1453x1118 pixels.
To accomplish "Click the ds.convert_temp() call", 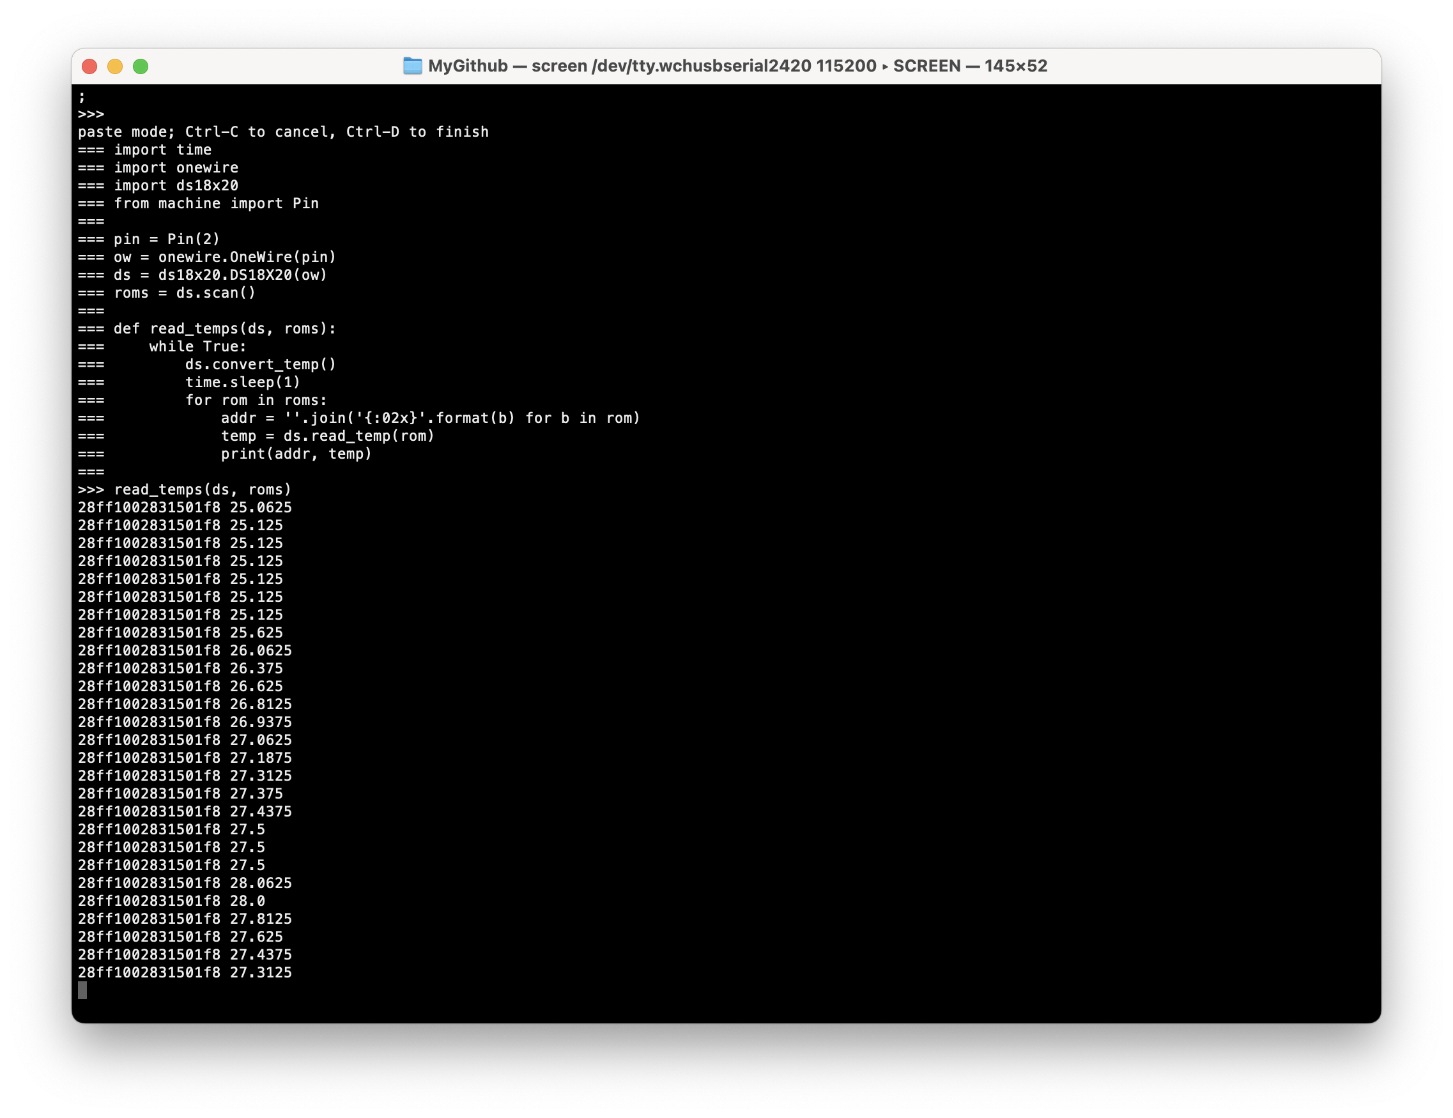I will [x=259, y=364].
